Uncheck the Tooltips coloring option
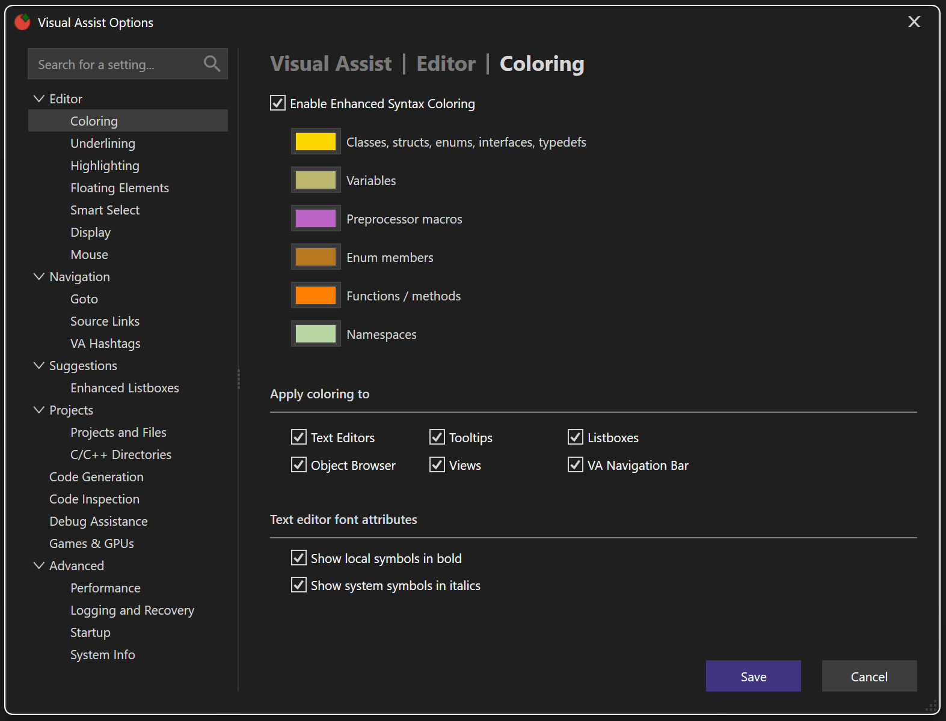The width and height of the screenshot is (946, 721). point(437,437)
